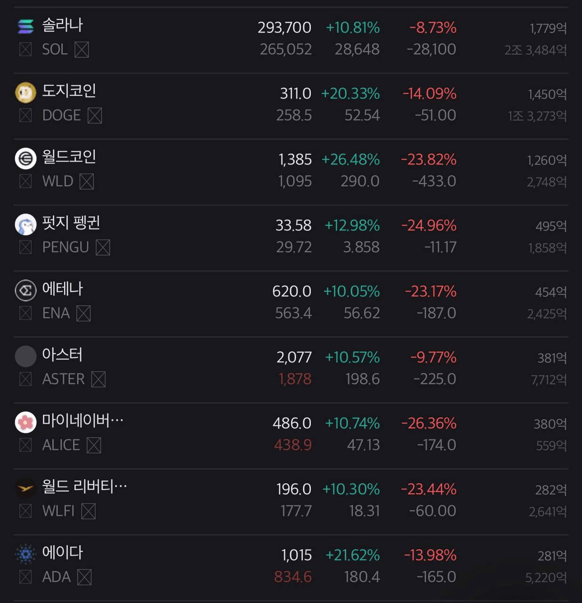Click the Ethena coin logo
The width and height of the screenshot is (582, 603).
[25, 290]
